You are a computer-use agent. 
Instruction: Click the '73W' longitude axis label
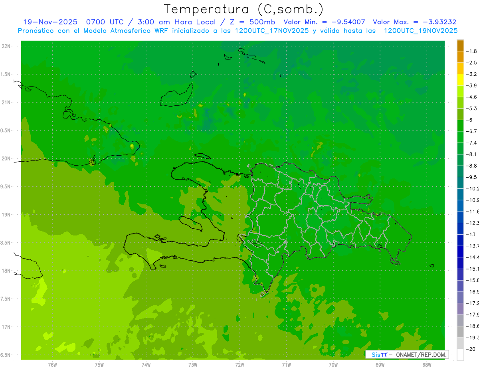[193, 365]
